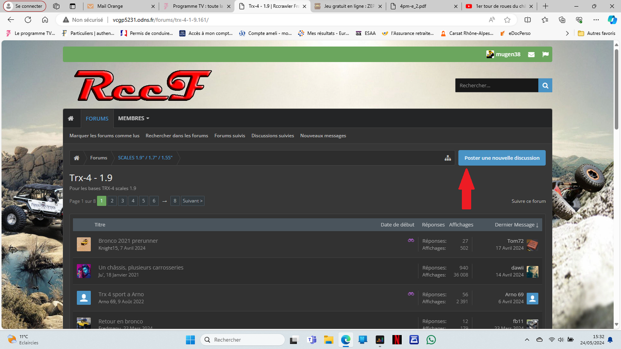Open the browser home page icon

click(45, 20)
